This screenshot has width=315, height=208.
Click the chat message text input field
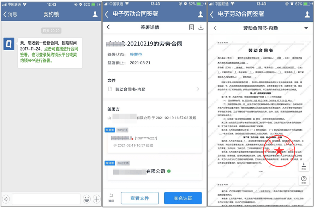(x=46, y=199)
